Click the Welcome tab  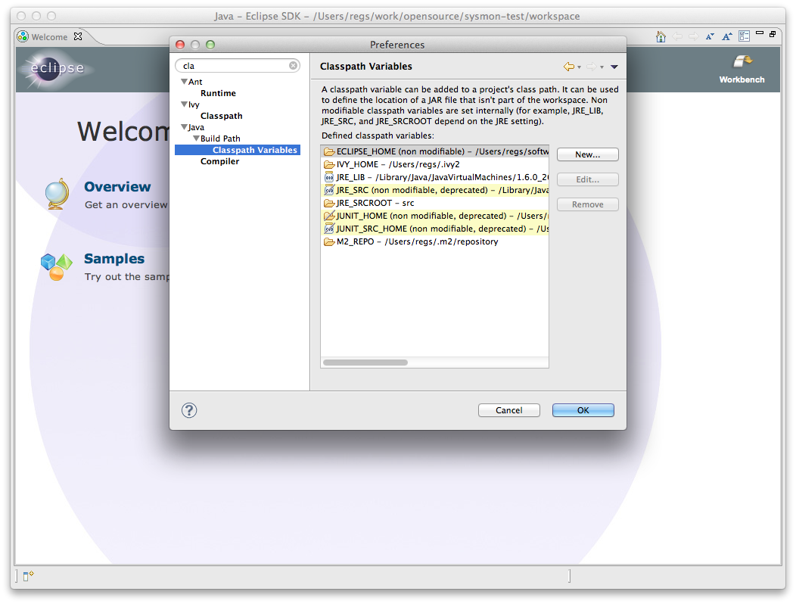click(x=48, y=36)
